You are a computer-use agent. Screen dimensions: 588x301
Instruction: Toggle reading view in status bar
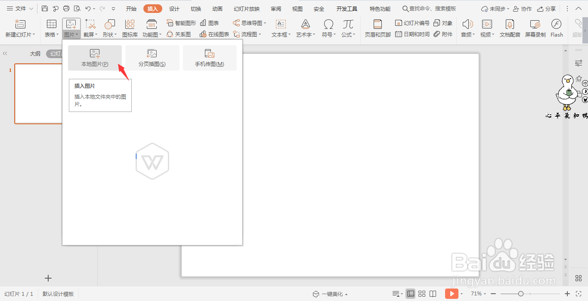(x=433, y=294)
